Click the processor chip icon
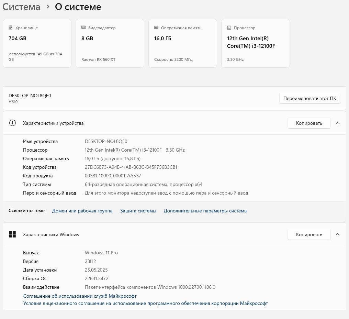The width and height of the screenshot is (349, 319). [229, 27]
